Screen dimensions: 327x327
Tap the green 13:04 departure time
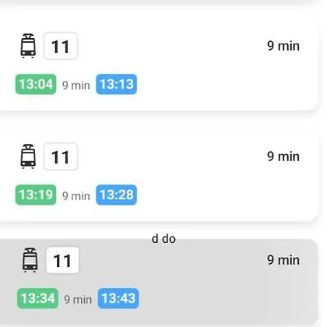click(x=36, y=84)
